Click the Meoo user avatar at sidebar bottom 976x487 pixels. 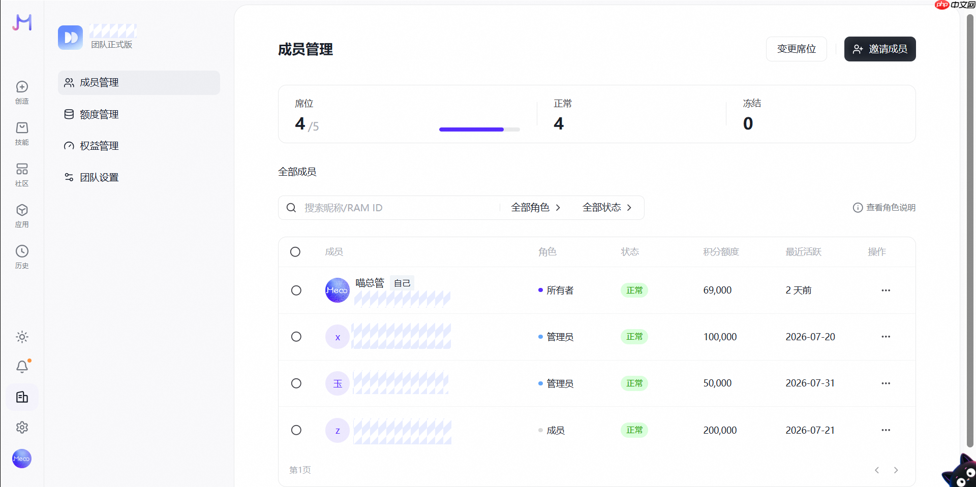[x=22, y=459]
